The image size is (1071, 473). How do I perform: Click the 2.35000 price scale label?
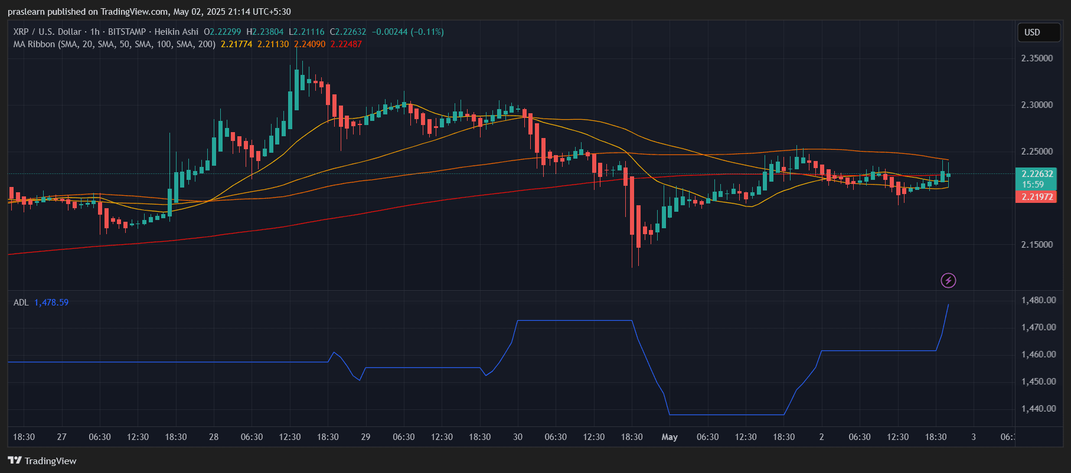(x=1037, y=58)
